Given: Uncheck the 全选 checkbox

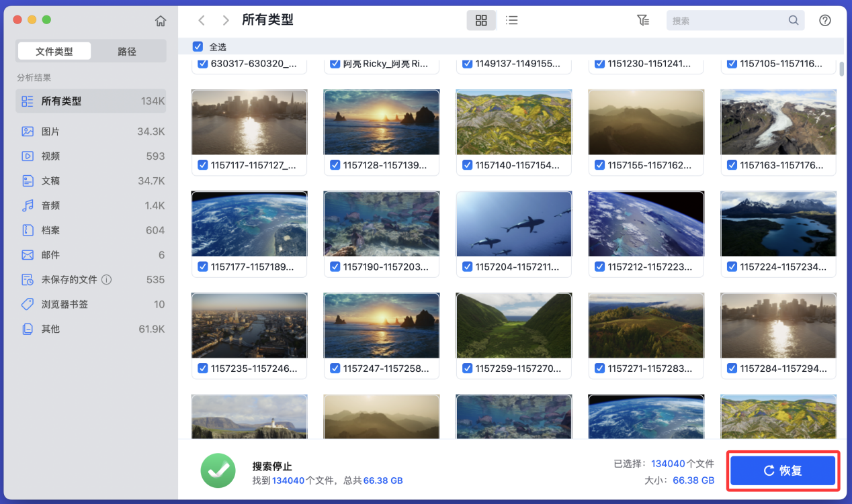Looking at the screenshot, I should click(x=198, y=46).
